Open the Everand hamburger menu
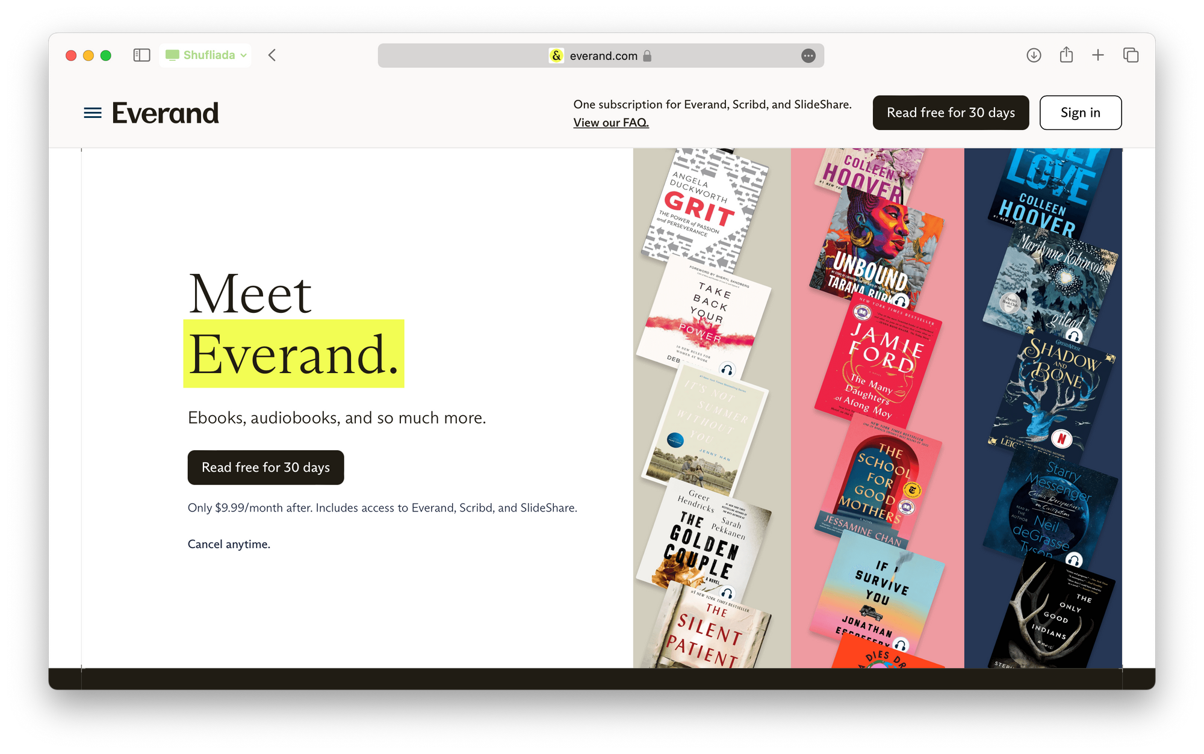Screen dimensions: 1204x754 [x=92, y=113]
